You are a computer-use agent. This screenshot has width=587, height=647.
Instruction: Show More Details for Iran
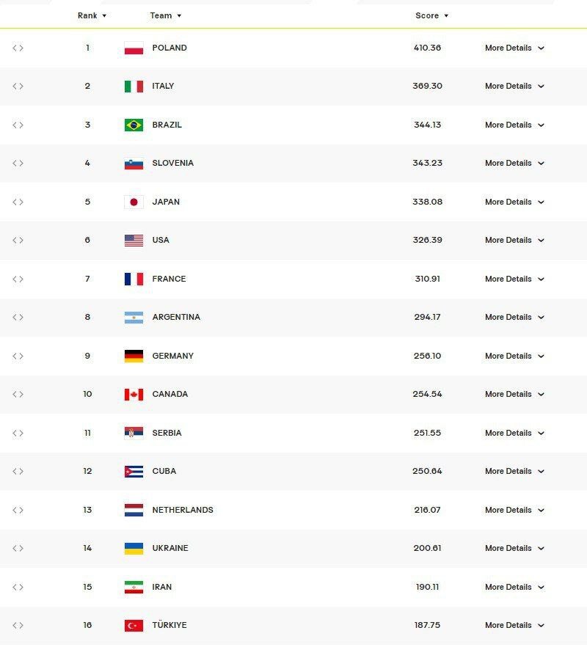pyautogui.click(x=514, y=588)
